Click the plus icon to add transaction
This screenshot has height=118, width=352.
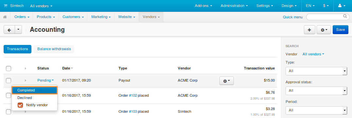[x=309, y=30]
